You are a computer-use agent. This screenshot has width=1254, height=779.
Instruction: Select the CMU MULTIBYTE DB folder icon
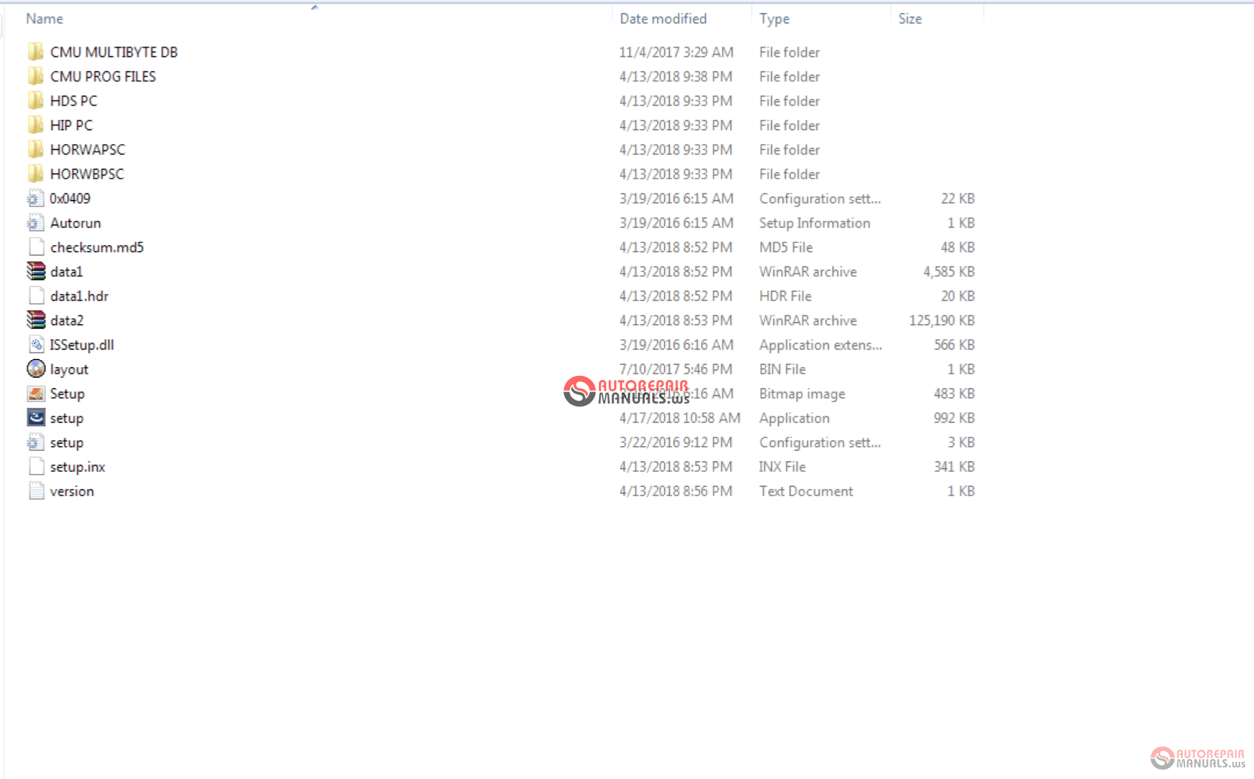coord(35,52)
